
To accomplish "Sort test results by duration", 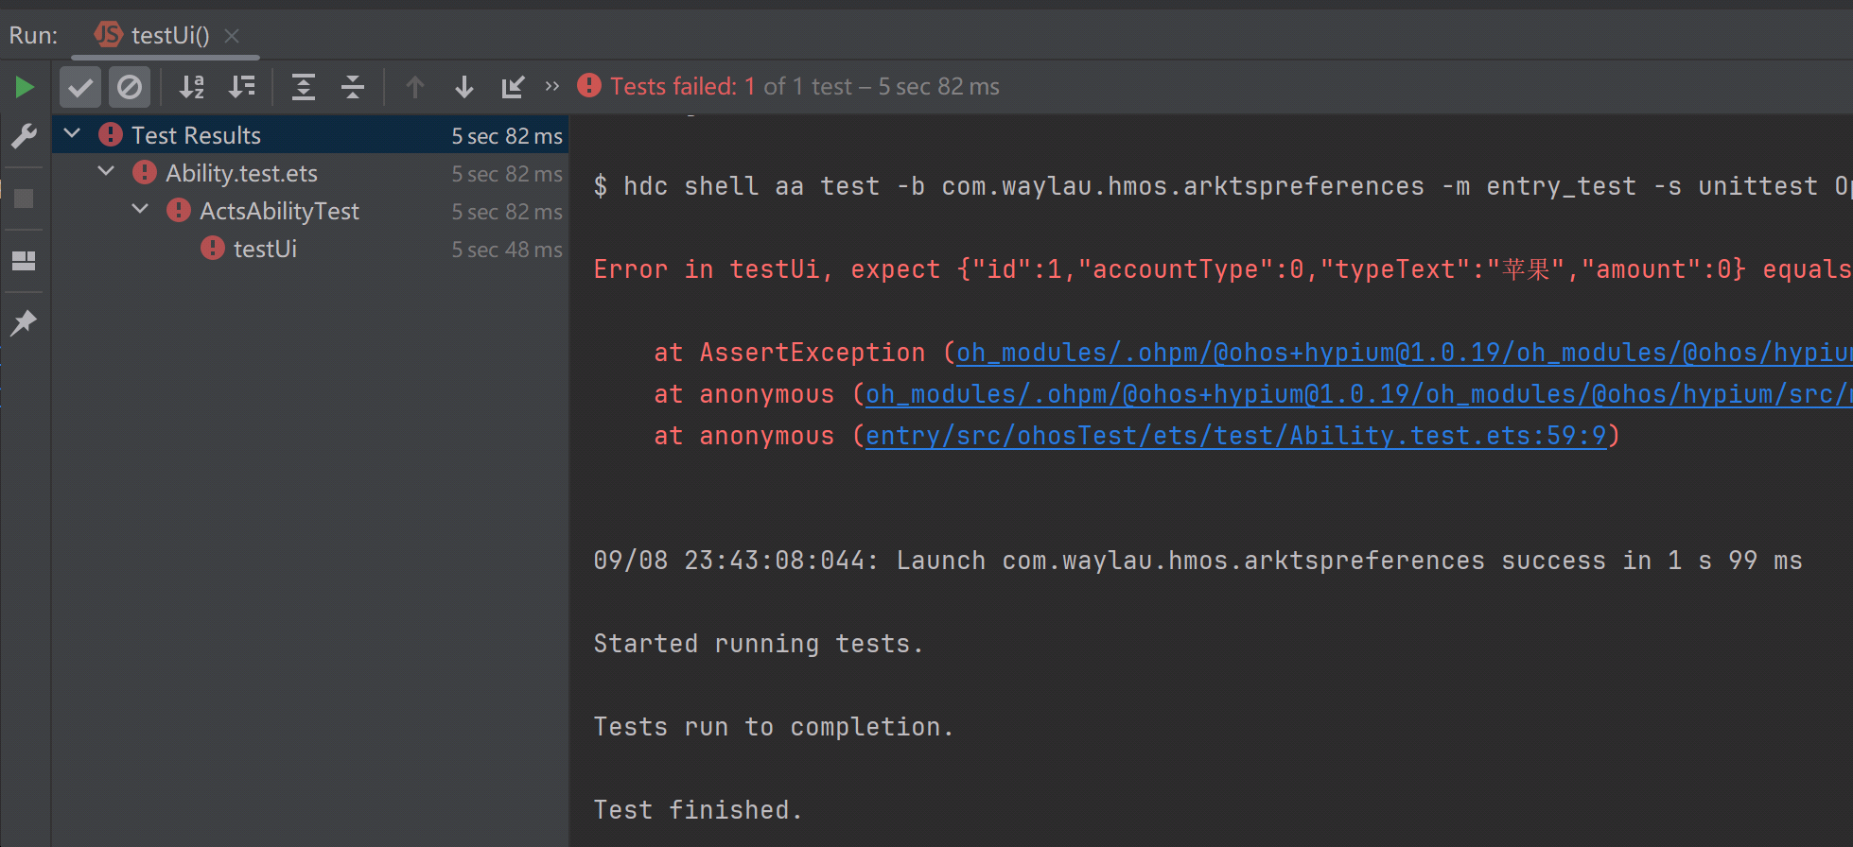I will click(x=242, y=88).
